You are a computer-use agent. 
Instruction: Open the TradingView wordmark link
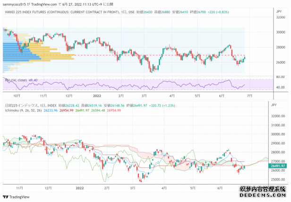coord(19,197)
